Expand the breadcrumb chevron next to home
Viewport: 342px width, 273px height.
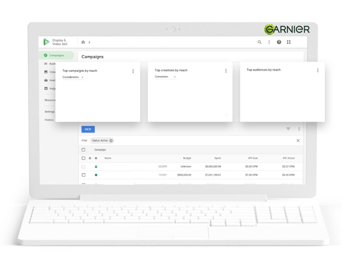point(89,42)
